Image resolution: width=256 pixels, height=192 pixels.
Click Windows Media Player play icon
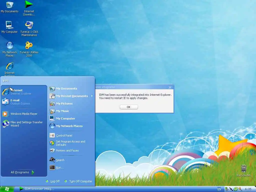click(x=5, y=114)
